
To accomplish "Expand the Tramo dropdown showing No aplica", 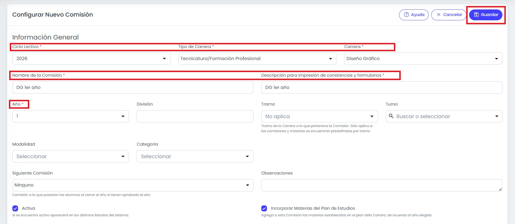I will (x=320, y=116).
